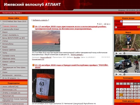Move the first video's progress slider knob
The width and height of the screenshot is (140, 105).
pos(124,53)
